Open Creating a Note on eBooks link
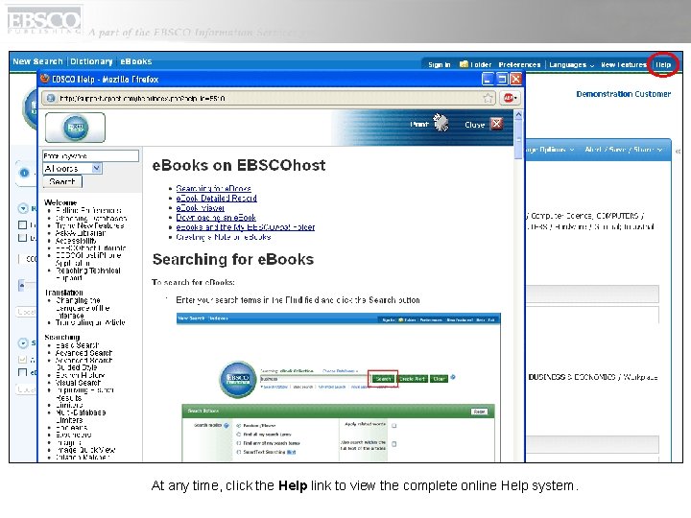Screen dimensions: 691x518 point(224,237)
